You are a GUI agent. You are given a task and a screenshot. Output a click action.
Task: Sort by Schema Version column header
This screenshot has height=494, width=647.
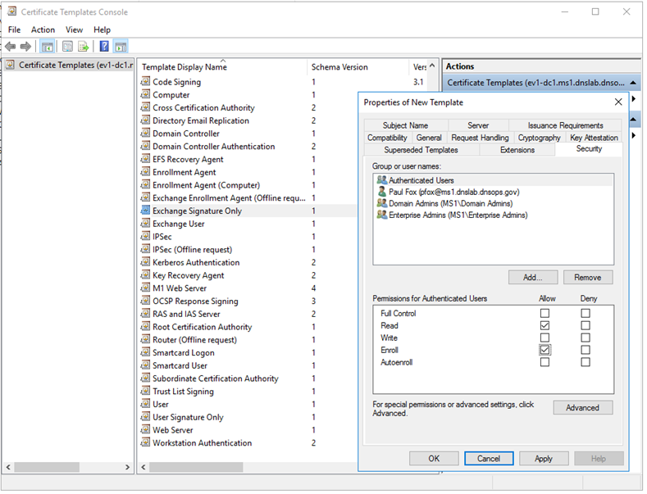[339, 67]
